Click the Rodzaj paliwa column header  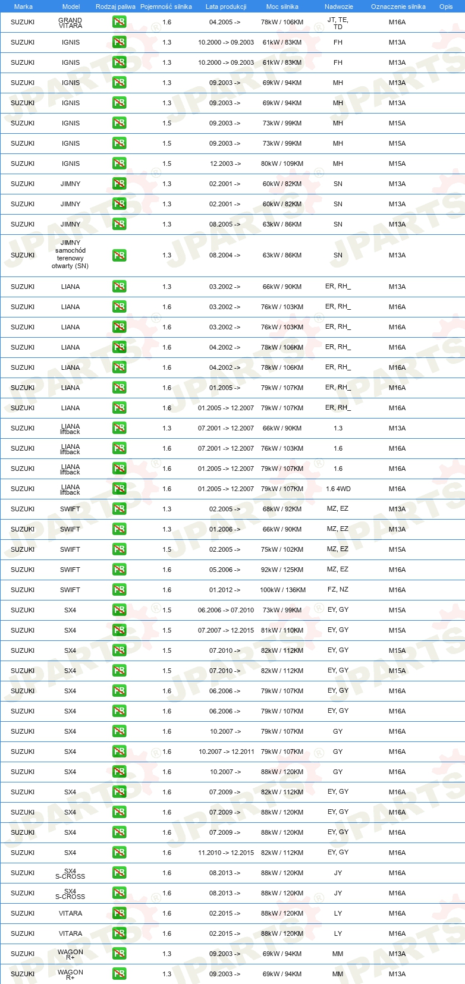[x=115, y=7]
